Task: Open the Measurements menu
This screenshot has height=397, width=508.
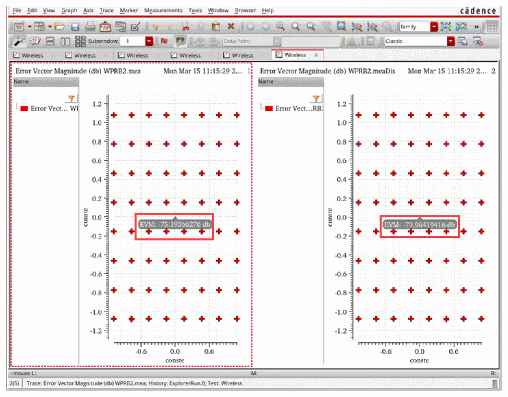Action: click(163, 11)
